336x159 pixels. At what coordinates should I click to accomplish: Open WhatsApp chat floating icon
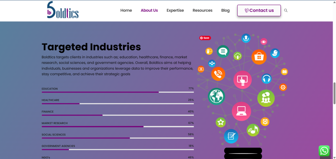click(x=324, y=151)
